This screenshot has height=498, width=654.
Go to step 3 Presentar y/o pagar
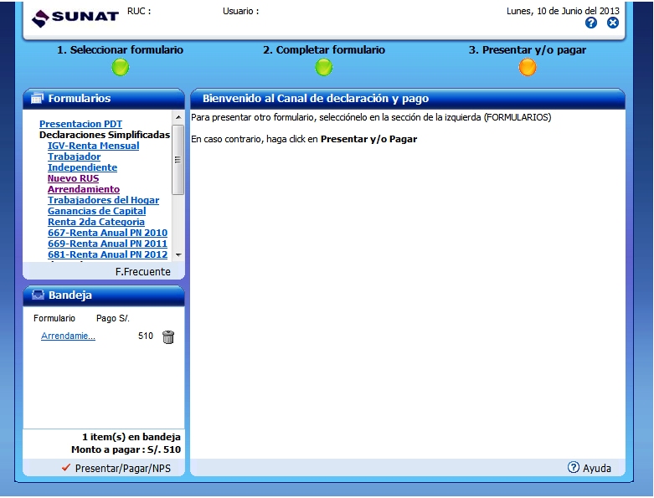coord(528,49)
